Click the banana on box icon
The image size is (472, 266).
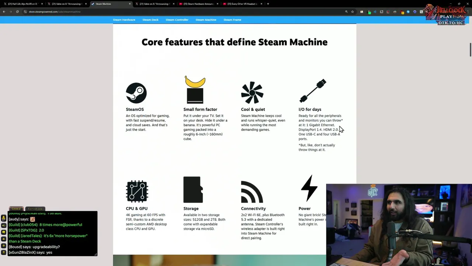(195, 89)
